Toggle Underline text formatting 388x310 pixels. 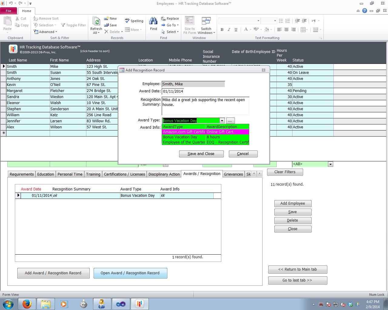pos(236,29)
